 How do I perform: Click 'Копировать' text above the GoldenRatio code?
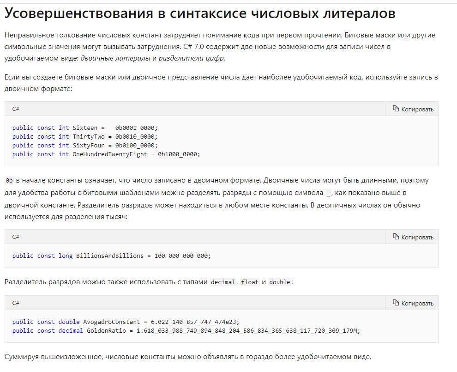[x=417, y=304]
